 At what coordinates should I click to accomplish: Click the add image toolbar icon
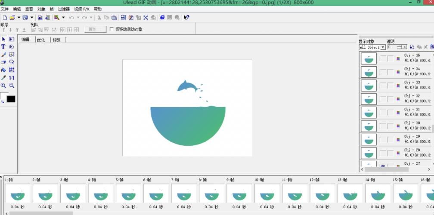coord(40,17)
